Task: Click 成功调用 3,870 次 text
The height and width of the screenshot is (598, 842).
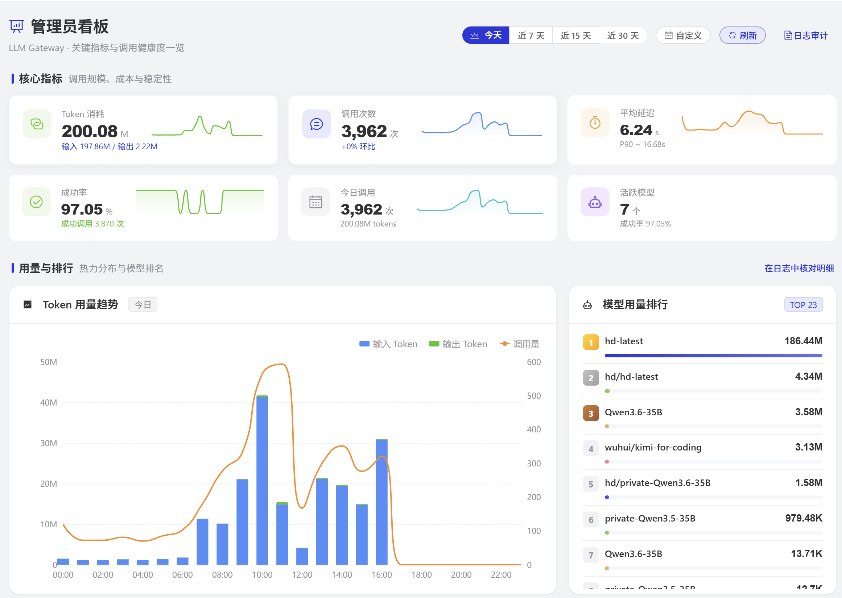Action: 92,224
